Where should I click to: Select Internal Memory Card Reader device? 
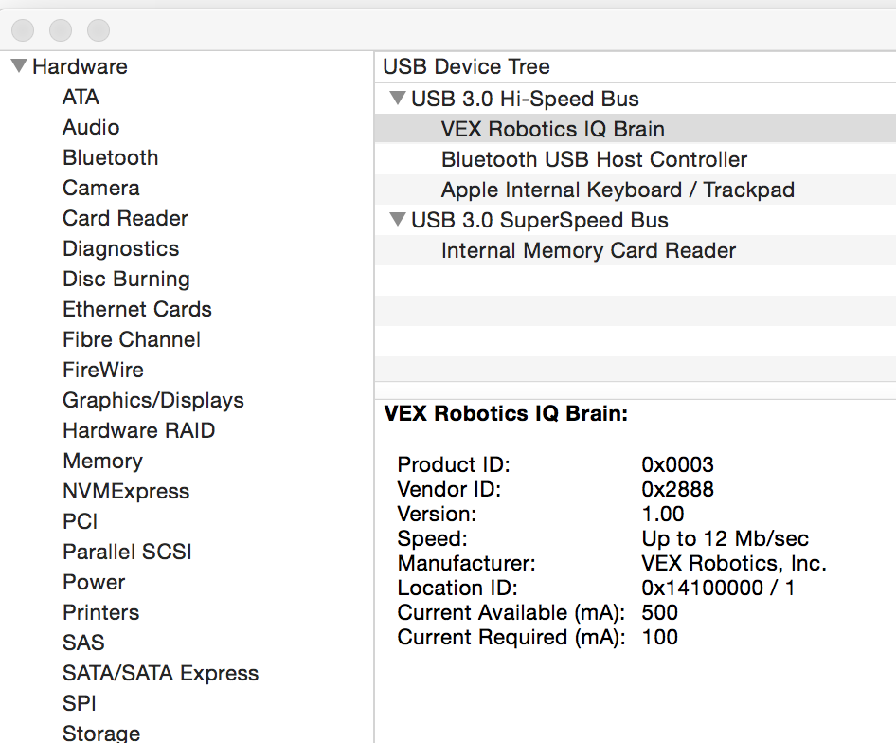[635, 250]
